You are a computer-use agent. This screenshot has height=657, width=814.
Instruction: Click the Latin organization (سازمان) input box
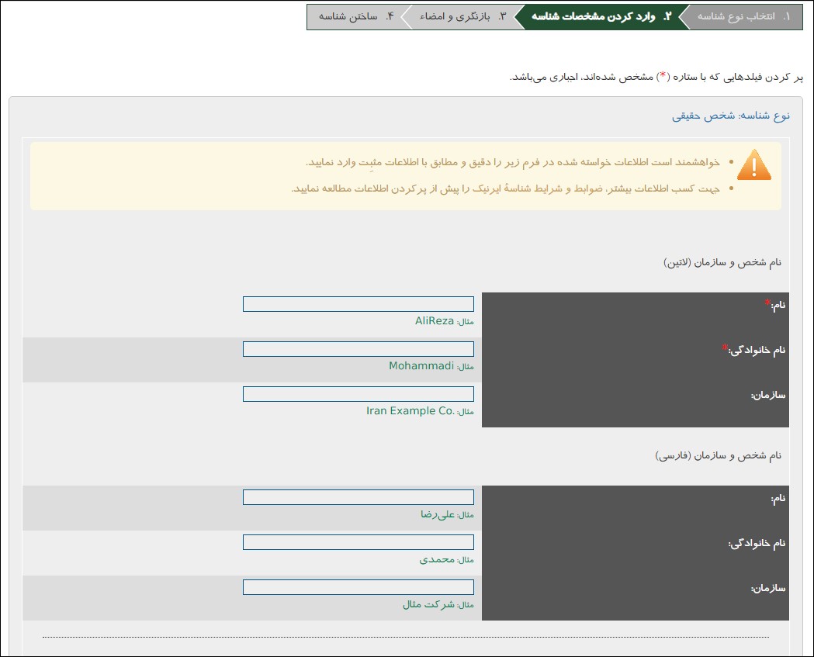point(358,394)
